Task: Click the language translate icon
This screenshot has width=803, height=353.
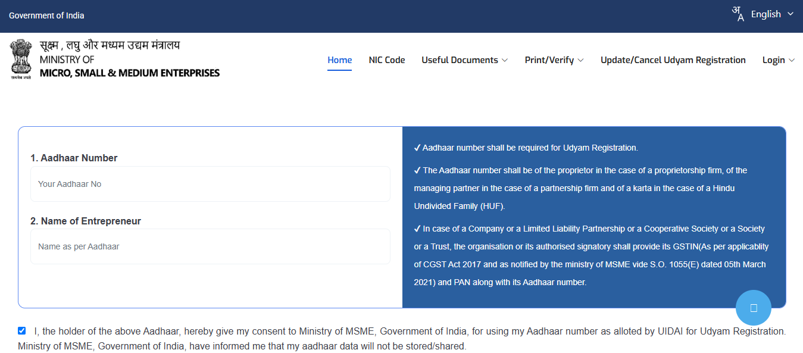Action: coord(738,14)
